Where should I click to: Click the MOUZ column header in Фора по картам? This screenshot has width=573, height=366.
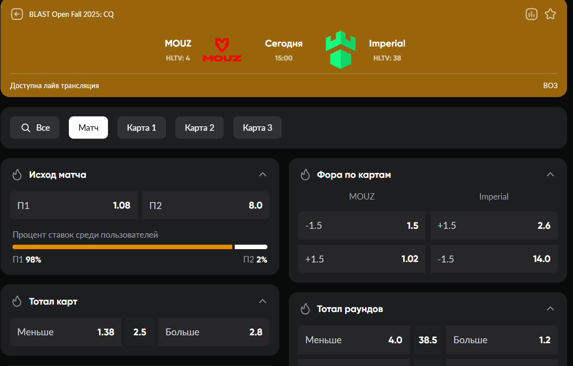tap(362, 197)
